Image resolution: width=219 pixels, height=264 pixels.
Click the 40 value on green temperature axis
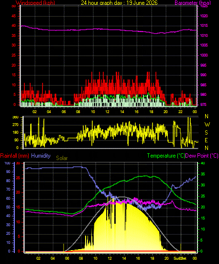(x=203, y=163)
